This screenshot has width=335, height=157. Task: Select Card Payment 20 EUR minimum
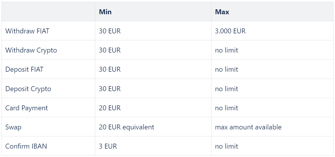click(x=110, y=108)
